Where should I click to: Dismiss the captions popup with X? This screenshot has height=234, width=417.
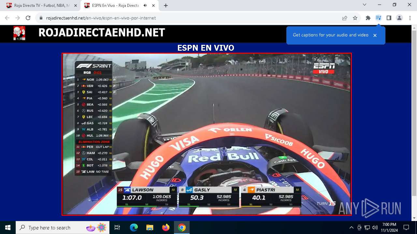point(375,35)
